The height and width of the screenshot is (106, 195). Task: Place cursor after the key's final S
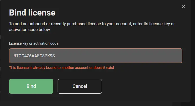(x=55, y=56)
